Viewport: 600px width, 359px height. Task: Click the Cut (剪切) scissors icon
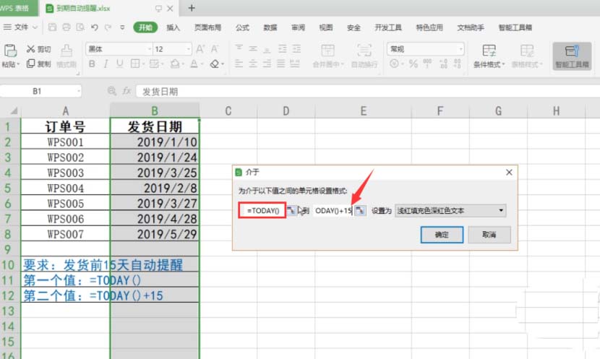pos(31,49)
